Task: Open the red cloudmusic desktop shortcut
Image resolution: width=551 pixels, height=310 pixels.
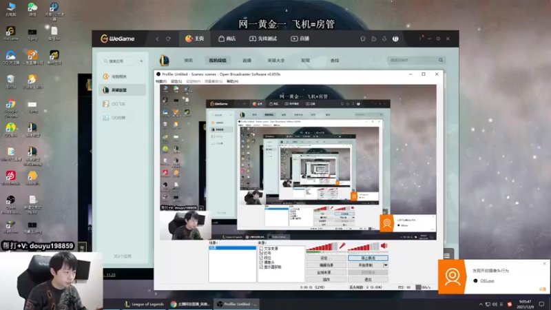Action: click(10, 178)
